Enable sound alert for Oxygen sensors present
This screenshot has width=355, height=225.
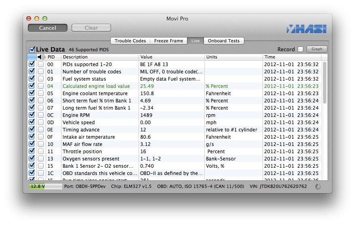coord(41,158)
